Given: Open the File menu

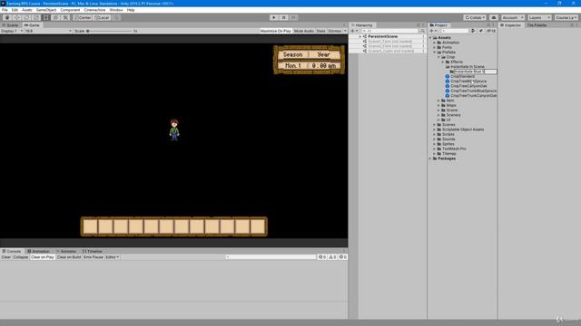Looking at the screenshot, I should coord(5,10).
